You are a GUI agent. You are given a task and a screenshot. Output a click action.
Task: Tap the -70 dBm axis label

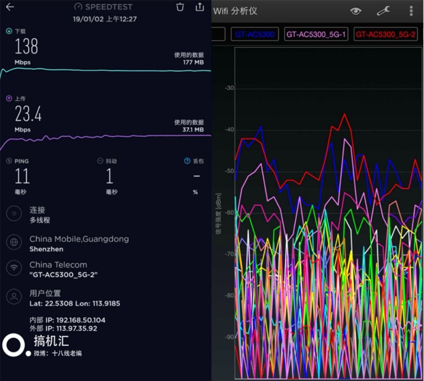(229, 254)
